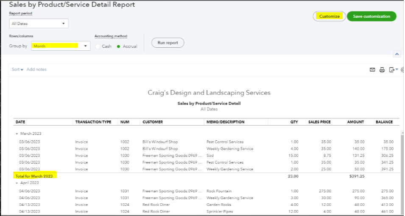Collapse the report header with the up chevron

(x=397, y=54)
